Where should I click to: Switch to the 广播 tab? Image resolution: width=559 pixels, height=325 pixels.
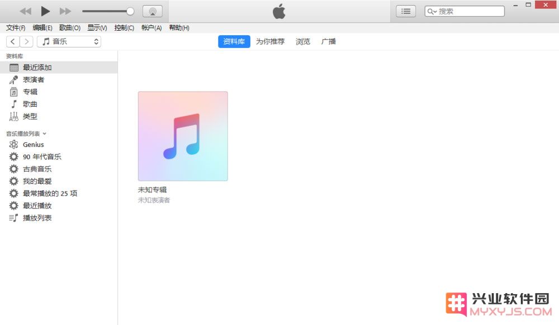(328, 42)
